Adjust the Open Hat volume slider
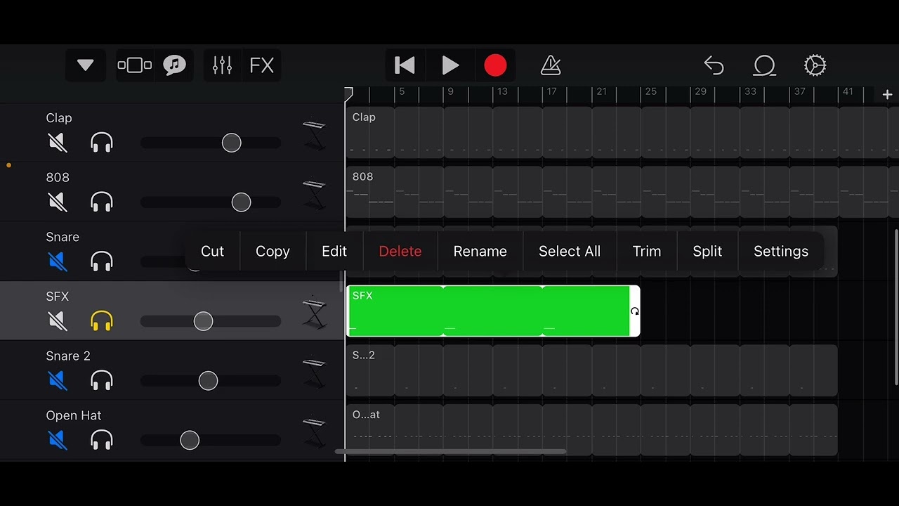Image resolution: width=899 pixels, height=506 pixels. click(x=190, y=440)
